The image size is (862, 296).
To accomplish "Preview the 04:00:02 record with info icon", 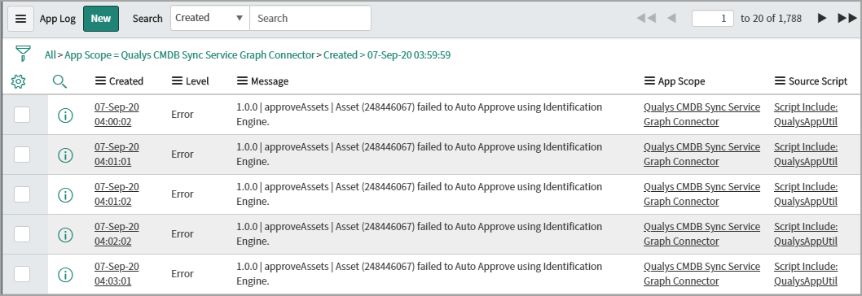I will tap(65, 115).
